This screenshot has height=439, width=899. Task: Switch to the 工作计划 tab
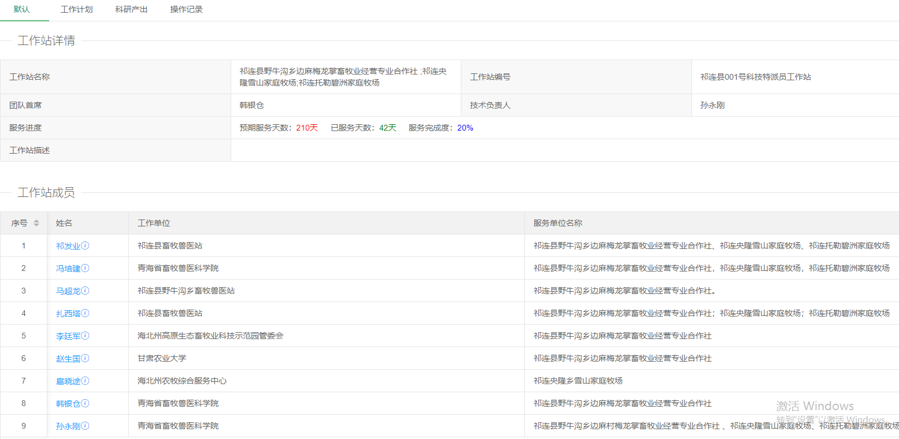pos(76,9)
